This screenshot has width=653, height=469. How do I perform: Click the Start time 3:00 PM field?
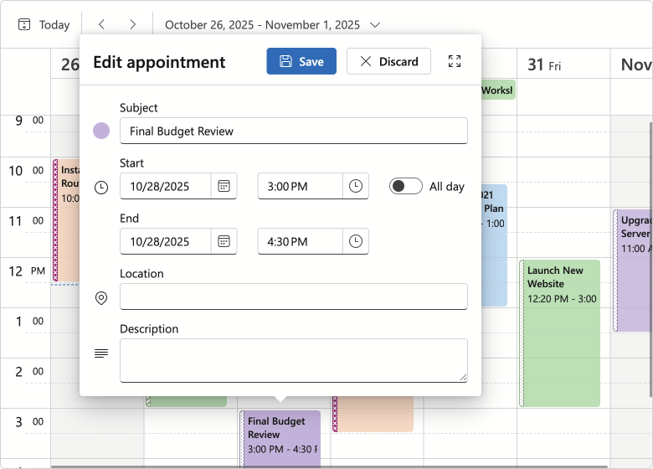click(x=301, y=186)
